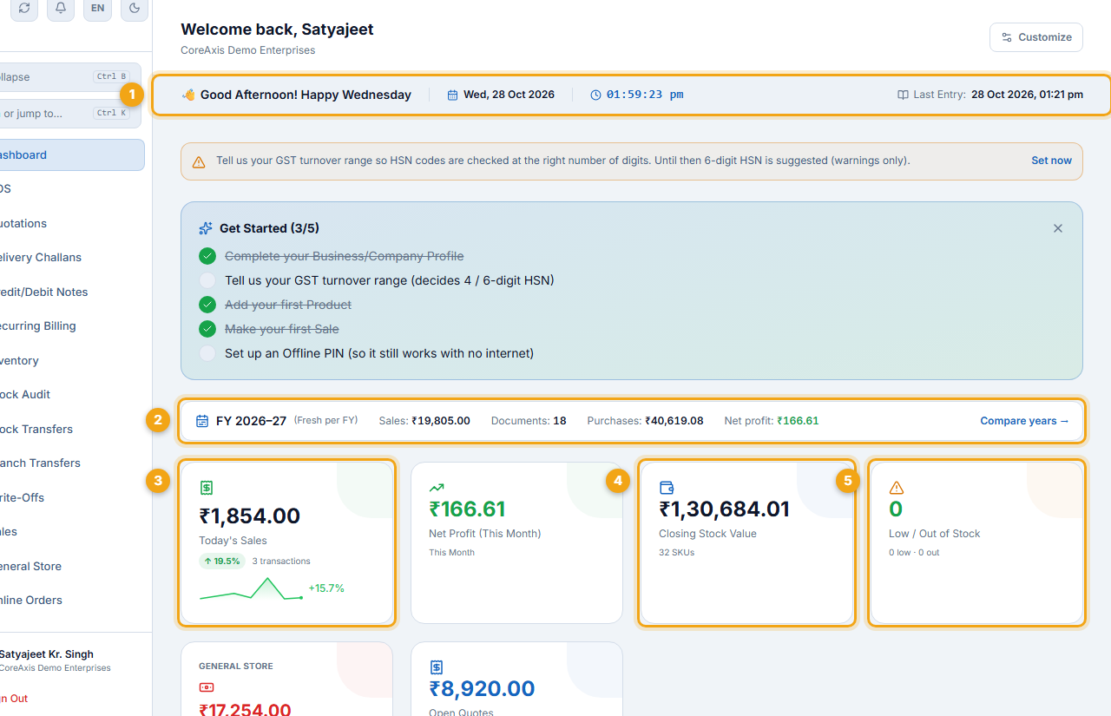Click Set up an Offline PIN step
The height and width of the screenshot is (716, 1111).
pos(379,353)
